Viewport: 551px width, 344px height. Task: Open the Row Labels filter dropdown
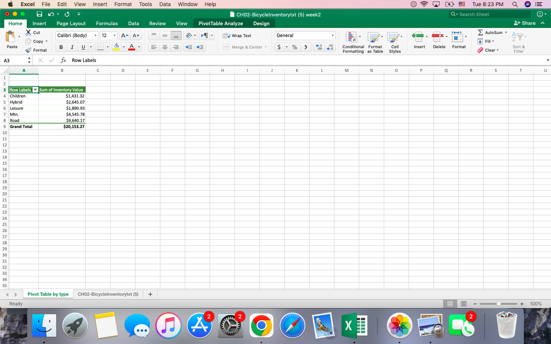click(x=35, y=89)
